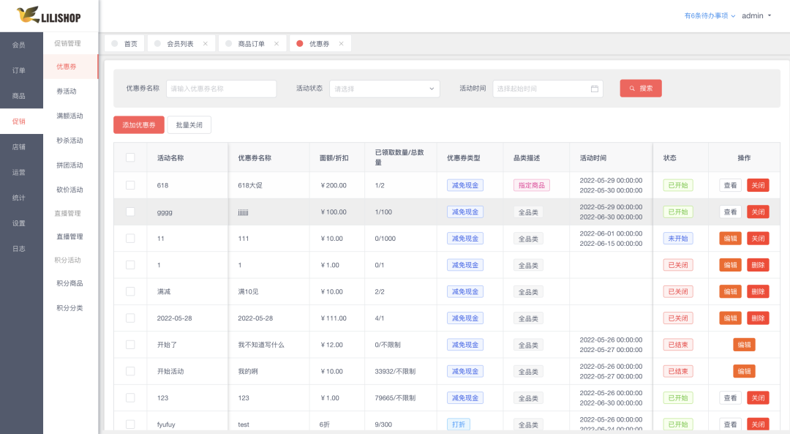Go to 砍价活动 submenu
The width and height of the screenshot is (790, 434).
70,190
